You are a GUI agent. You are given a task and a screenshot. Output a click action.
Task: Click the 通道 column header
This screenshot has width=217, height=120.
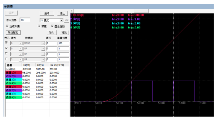[x=14, y=65]
